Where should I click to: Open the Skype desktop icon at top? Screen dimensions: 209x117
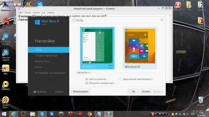pyautogui.click(x=40, y=4)
